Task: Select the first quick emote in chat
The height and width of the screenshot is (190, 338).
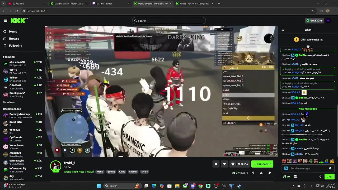Action: 284,161
